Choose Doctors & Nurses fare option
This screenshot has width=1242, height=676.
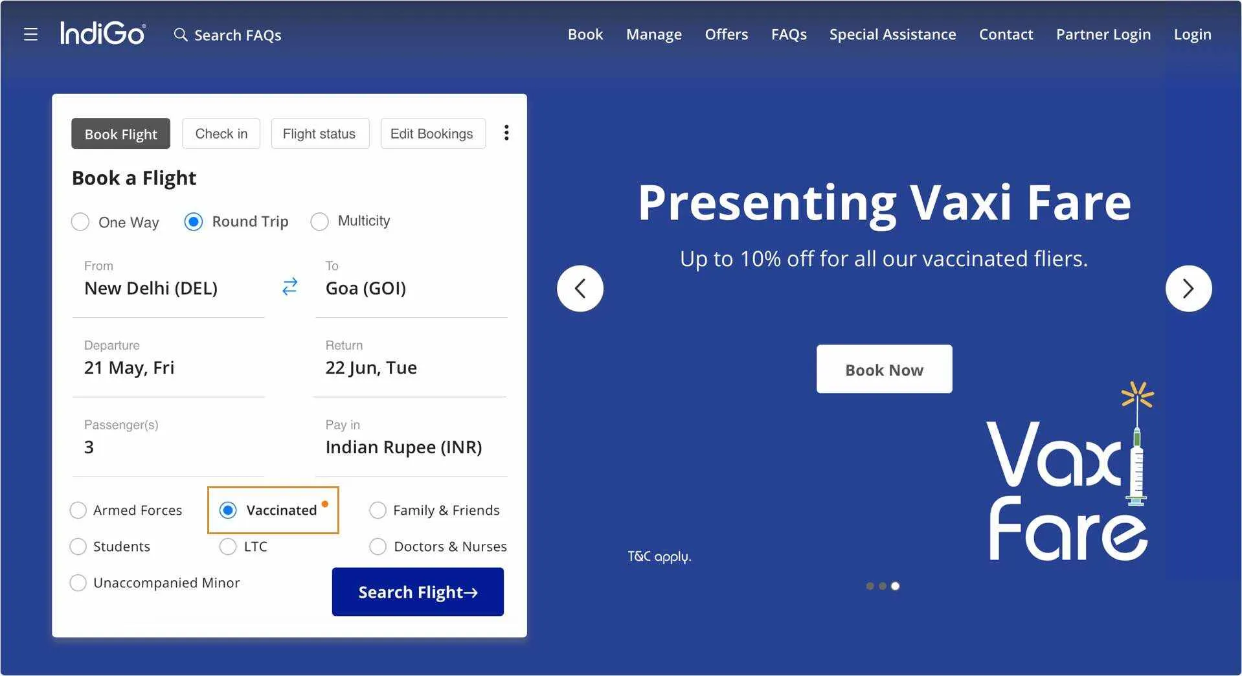click(x=438, y=546)
